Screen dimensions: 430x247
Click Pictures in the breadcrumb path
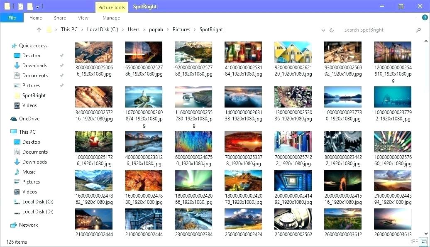click(x=181, y=29)
